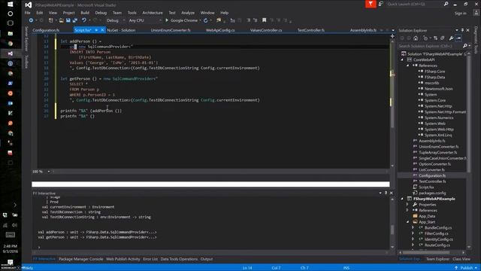This screenshot has height=271, width=481.
Task: Expand the BundleConfig.cs node
Action: pyautogui.click(x=413, y=227)
